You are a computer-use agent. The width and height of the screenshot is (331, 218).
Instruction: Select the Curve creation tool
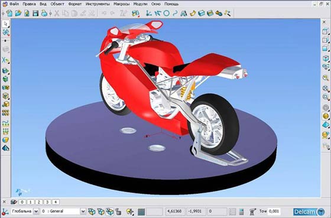click(175, 14)
